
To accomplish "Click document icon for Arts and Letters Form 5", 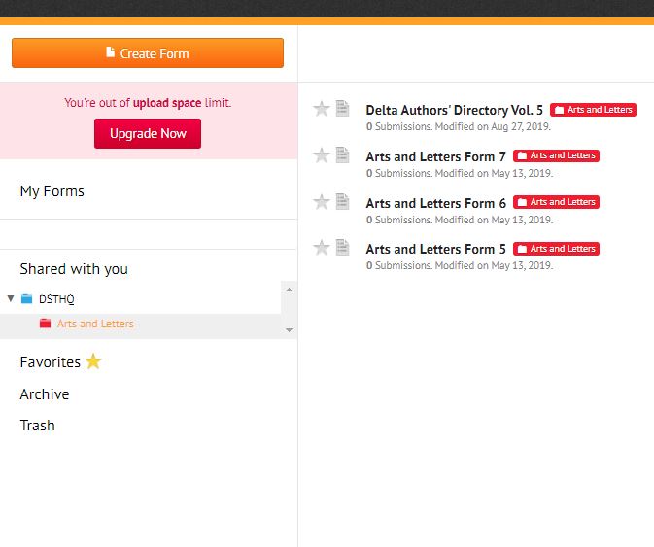I will 342,247.
